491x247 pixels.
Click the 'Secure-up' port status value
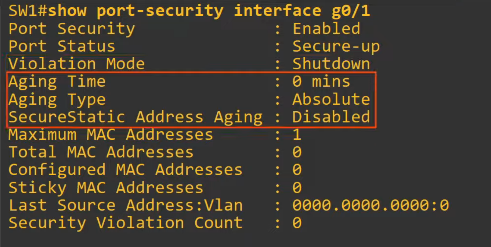pos(336,46)
